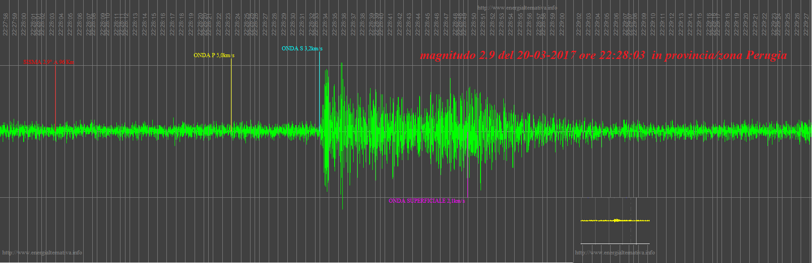Select the ONDA SUPERFICIALE 2,1km/s label
The height and width of the screenshot is (263, 812).
[426, 201]
